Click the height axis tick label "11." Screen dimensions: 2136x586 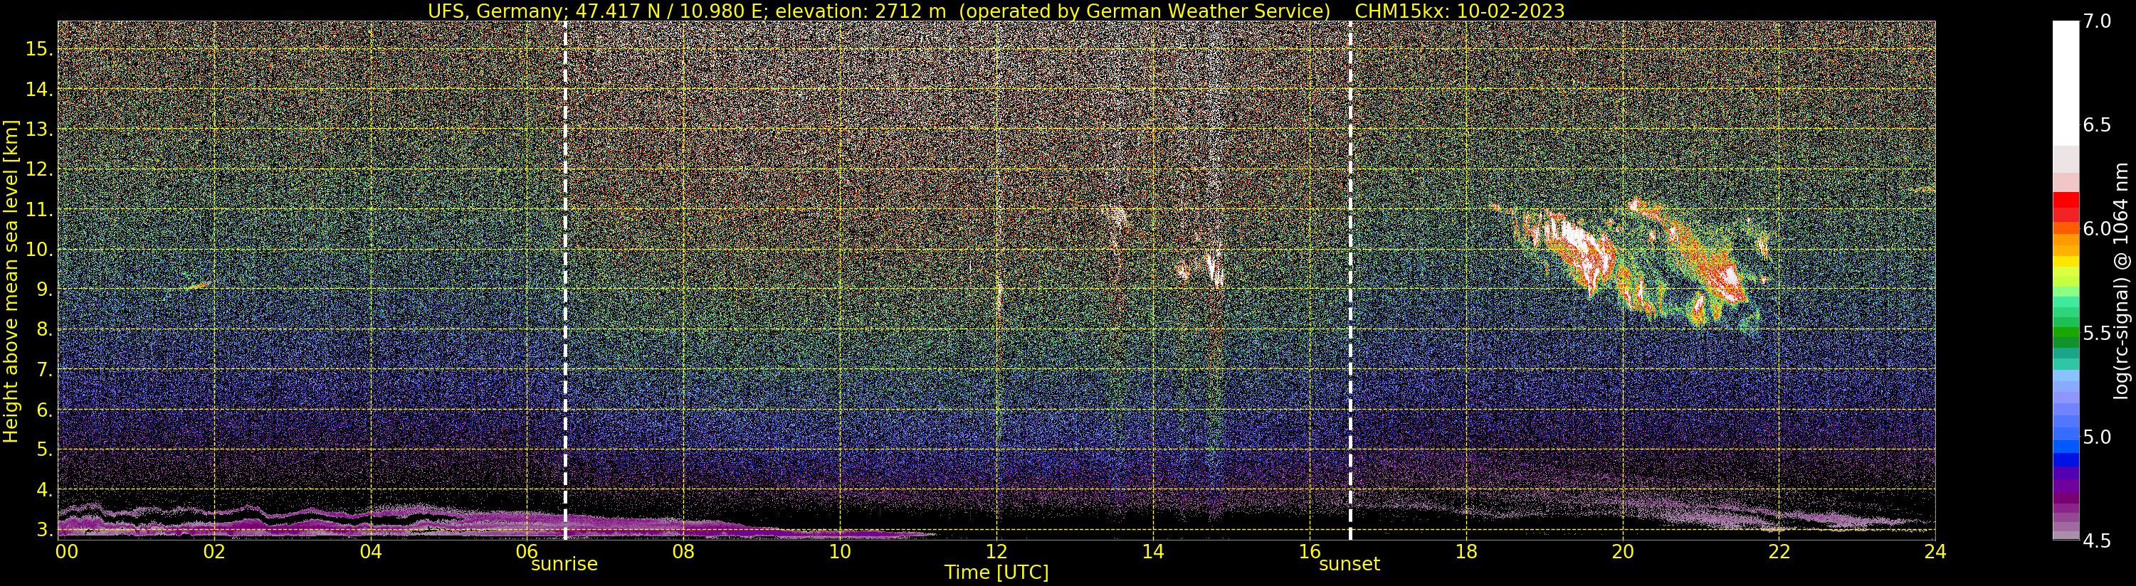pyautogui.click(x=40, y=210)
